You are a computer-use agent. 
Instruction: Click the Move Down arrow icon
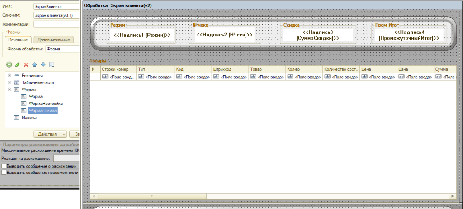click(x=43, y=65)
